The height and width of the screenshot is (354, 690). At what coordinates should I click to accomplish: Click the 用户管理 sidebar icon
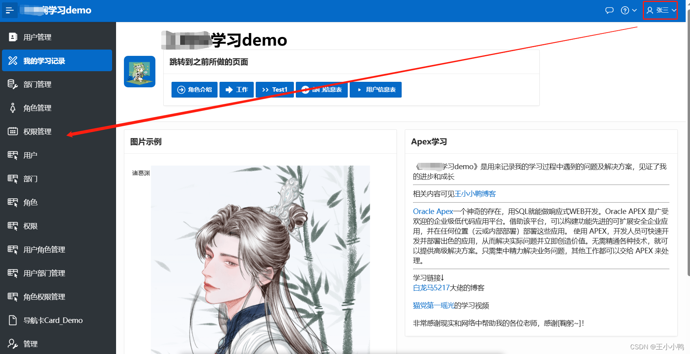[13, 37]
